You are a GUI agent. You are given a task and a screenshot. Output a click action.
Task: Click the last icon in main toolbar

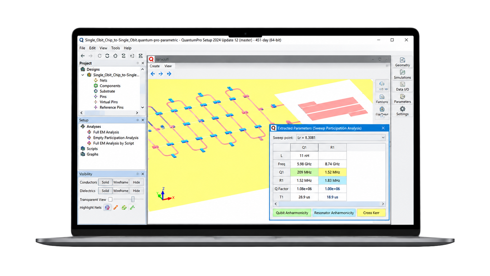141,56
